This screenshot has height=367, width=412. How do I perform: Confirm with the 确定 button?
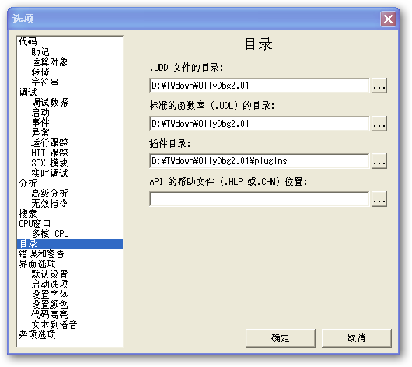(281, 337)
